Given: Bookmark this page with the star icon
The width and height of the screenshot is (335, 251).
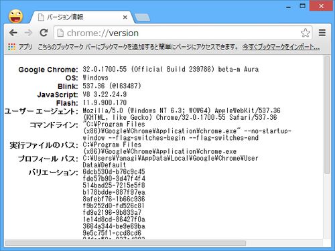Looking at the screenshot, I should click(305, 33).
